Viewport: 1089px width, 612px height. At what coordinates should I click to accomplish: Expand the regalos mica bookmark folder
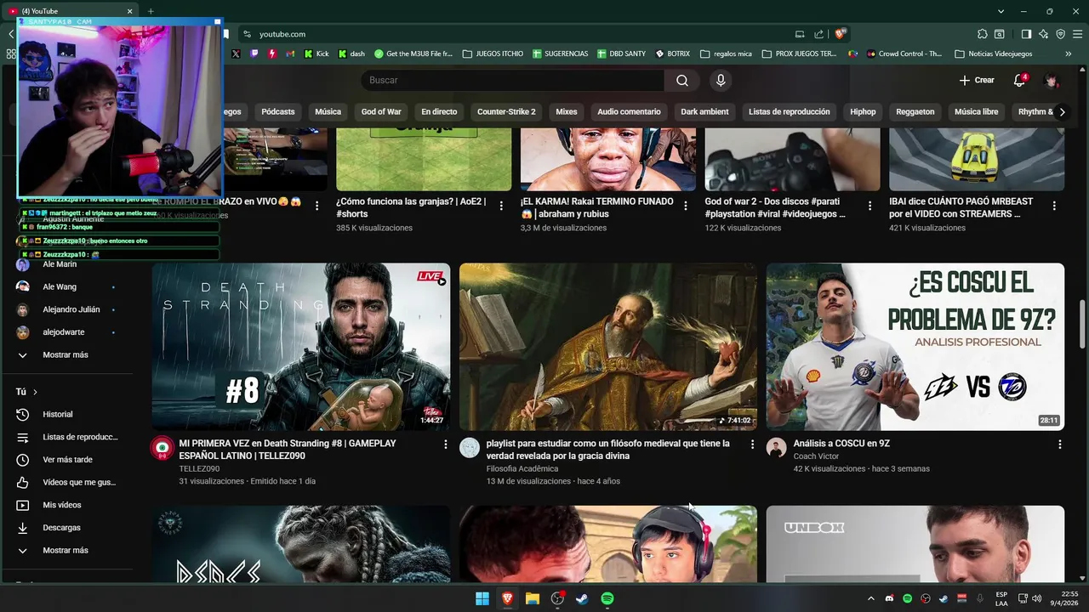point(726,54)
